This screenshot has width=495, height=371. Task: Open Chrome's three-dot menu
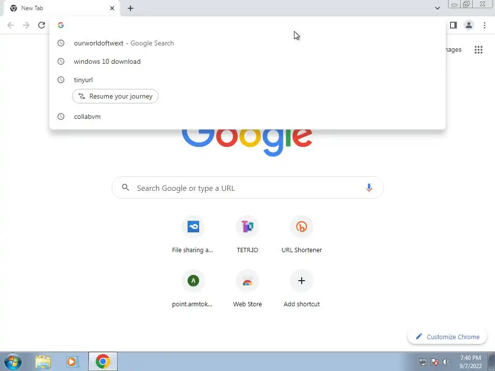tap(484, 25)
